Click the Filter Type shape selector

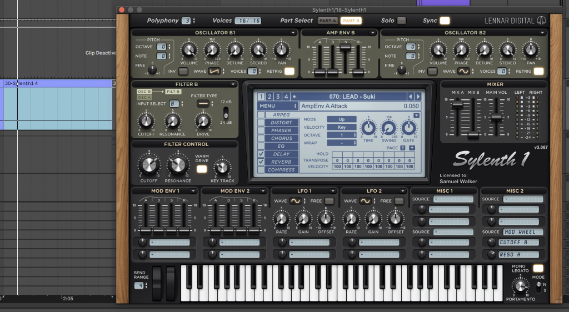pos(203,104)
